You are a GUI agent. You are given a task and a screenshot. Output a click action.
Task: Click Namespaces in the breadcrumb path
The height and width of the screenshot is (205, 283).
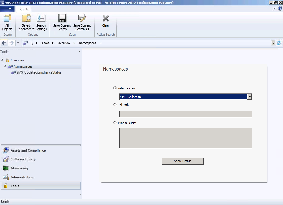coord(87,43)
